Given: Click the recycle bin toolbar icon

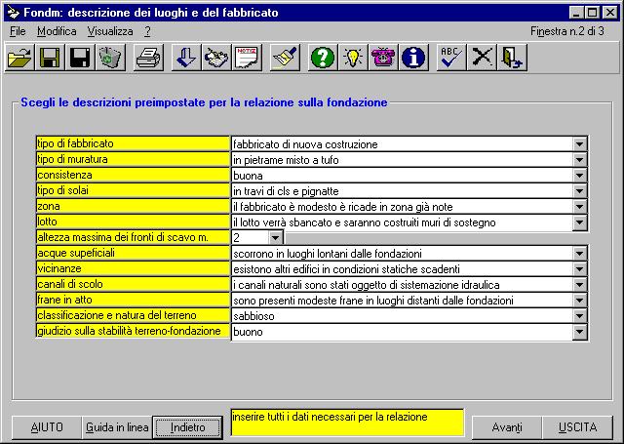Looking at the screenshot, I should pos(110,59).
